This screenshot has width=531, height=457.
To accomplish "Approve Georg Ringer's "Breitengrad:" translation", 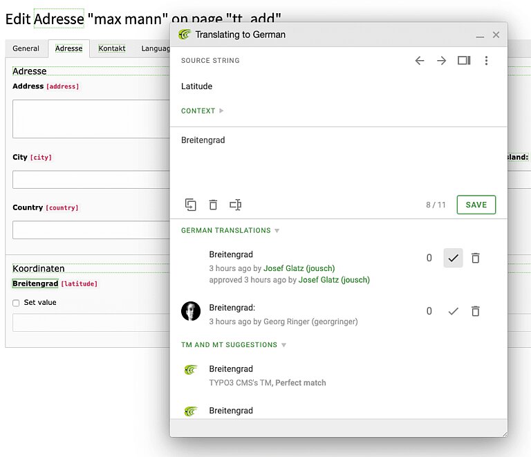I will pos(453,311).
